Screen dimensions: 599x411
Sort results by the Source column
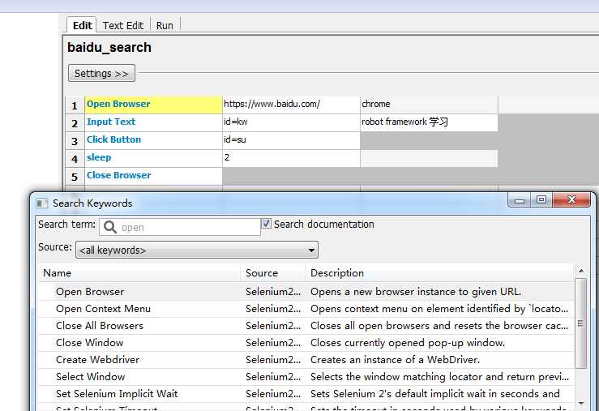tap(273, 272)
